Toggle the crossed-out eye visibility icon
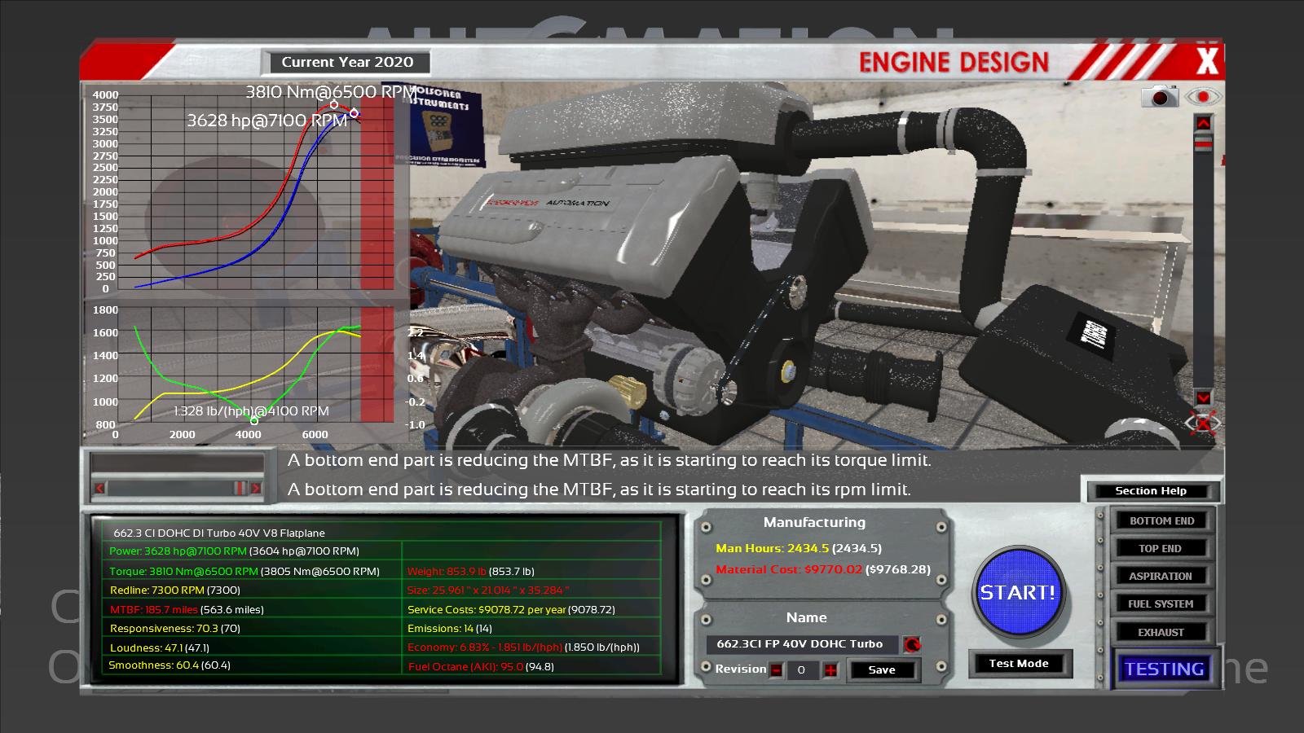This screenshot has height=733, width=1304. pyautogui.click(x=1204, y=424)
